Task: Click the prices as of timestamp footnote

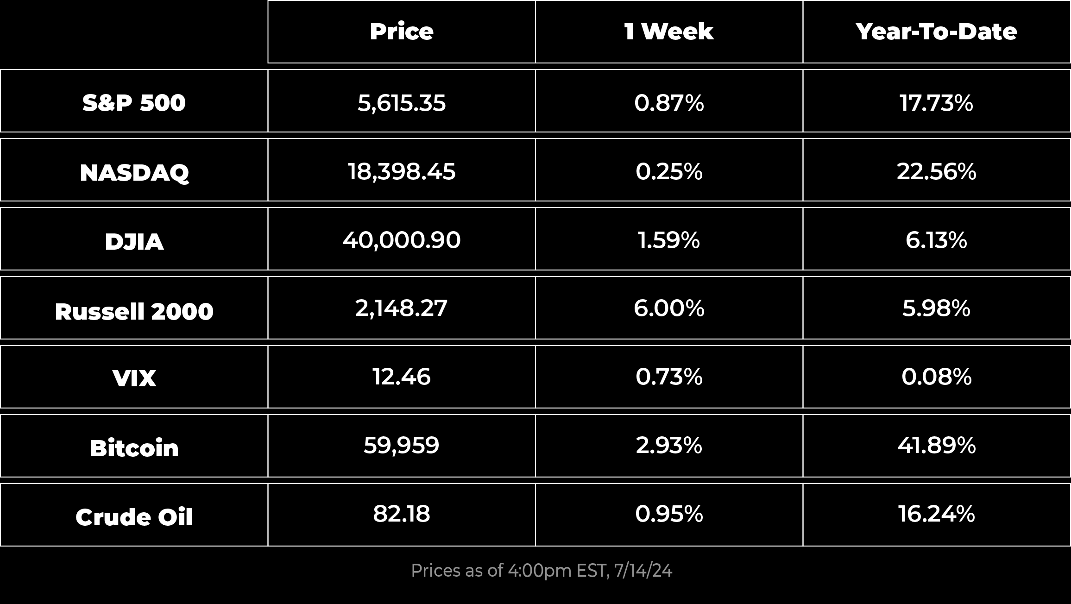Action: pos(541,571)
